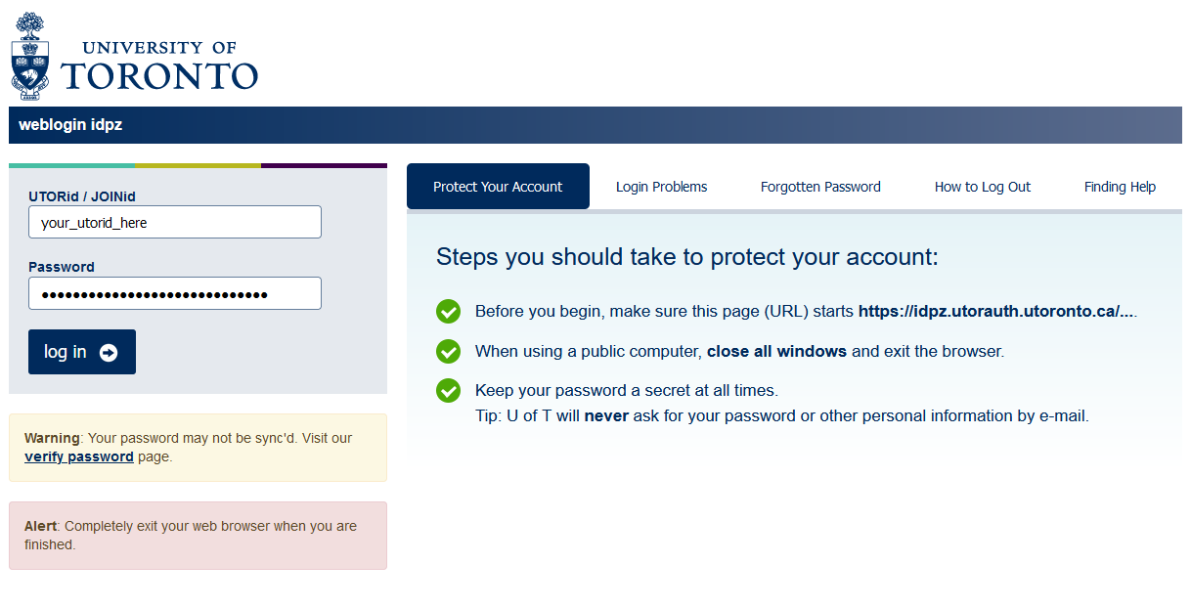1191x607 pixels.
Task: Click into the Password field
Action: click(175, 293)
